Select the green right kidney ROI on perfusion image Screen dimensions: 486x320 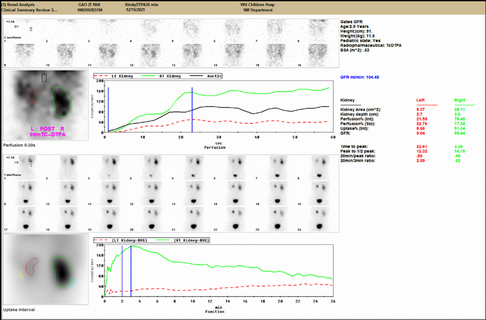[x=61, y=102]
